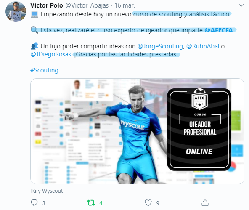This screenshot has height=210, width=249.
Task: Toggle the green retweet icon
Action: click(x=91, y=203)
